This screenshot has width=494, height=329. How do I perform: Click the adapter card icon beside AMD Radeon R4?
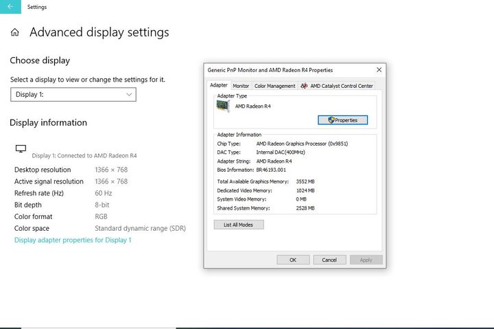coord(223,106)
